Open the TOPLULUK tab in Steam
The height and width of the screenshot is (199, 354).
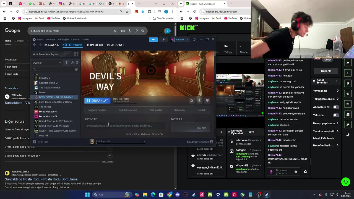pyautogui.click(x=95, y=45)
